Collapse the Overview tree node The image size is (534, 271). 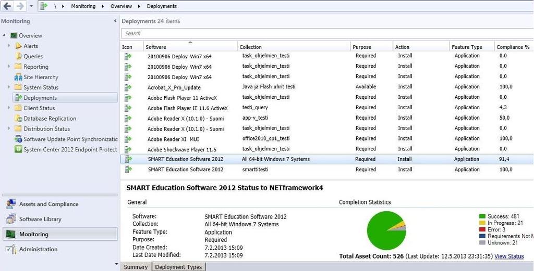pyautogui.click(x=4, y=35)
